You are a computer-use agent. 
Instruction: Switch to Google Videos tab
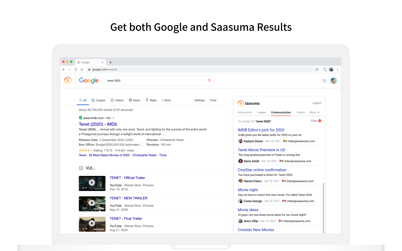pos(117,100)
